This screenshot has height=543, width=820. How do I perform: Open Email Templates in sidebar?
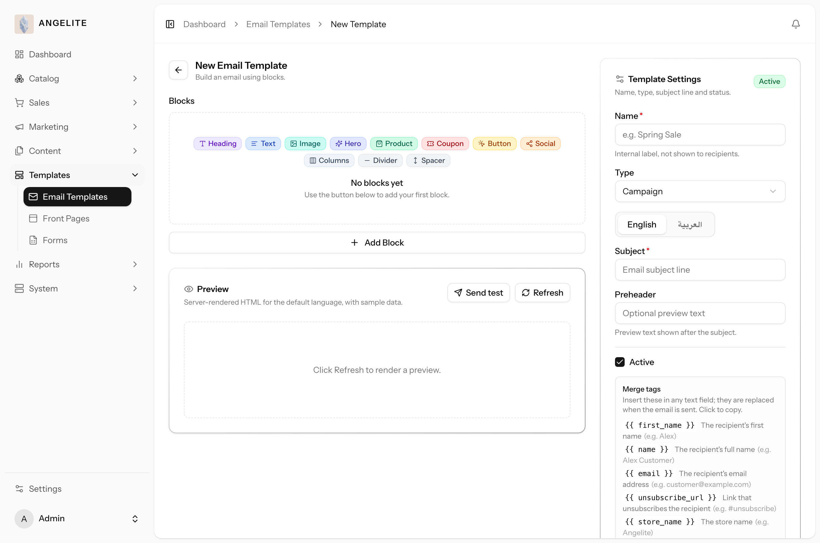(x=77, y=197)
